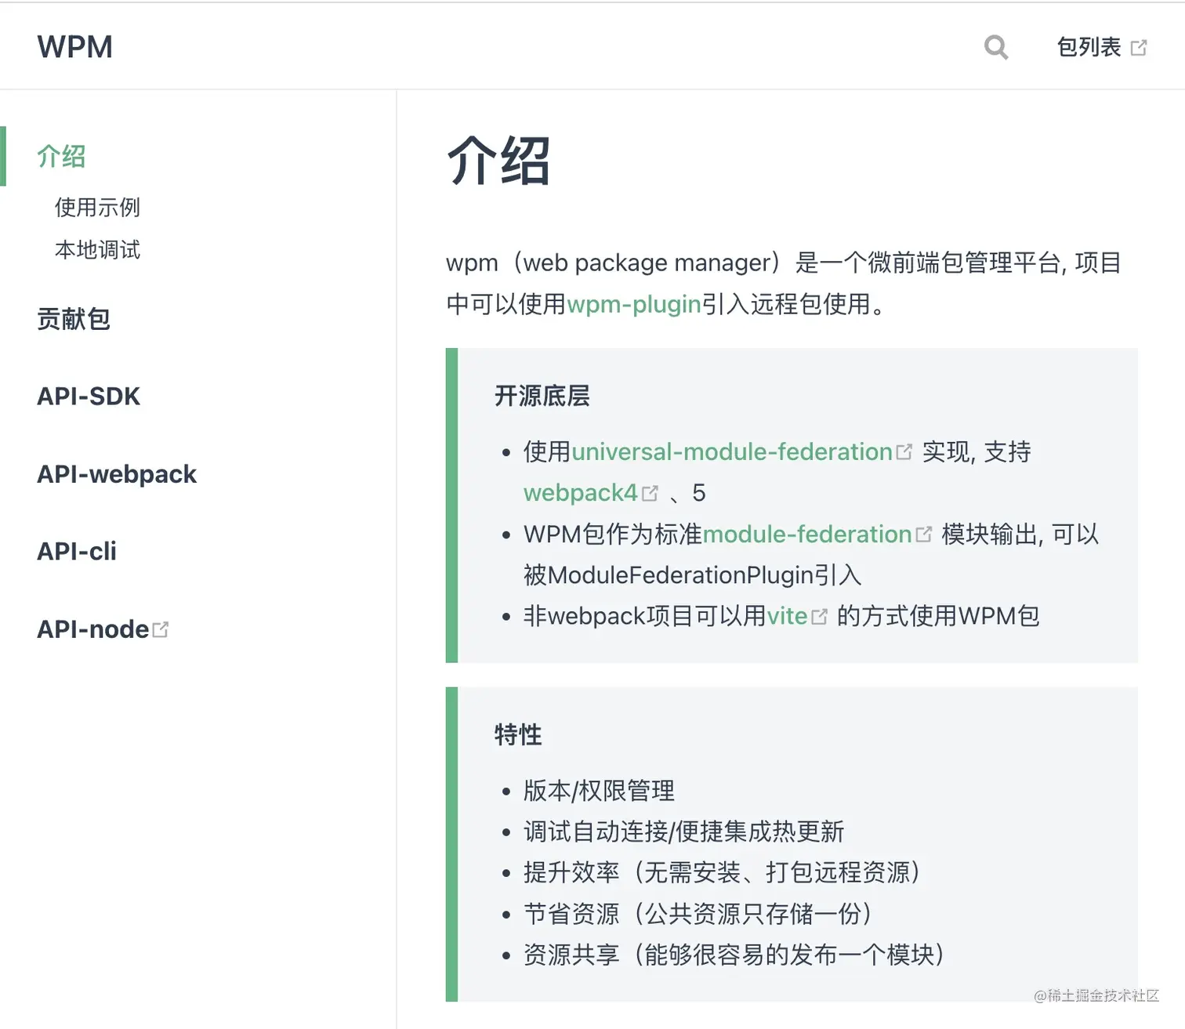Expand the 贡献包 sidebar section
The height and width of the screenshot is (1029, 1185).
click(74, 318)
